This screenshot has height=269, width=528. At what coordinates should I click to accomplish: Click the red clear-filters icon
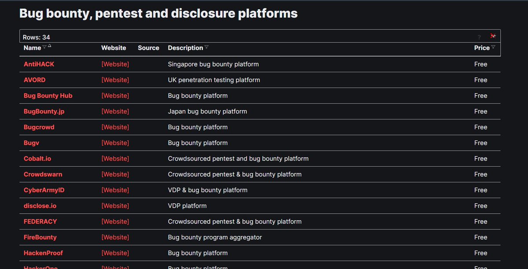click(493, 36)
